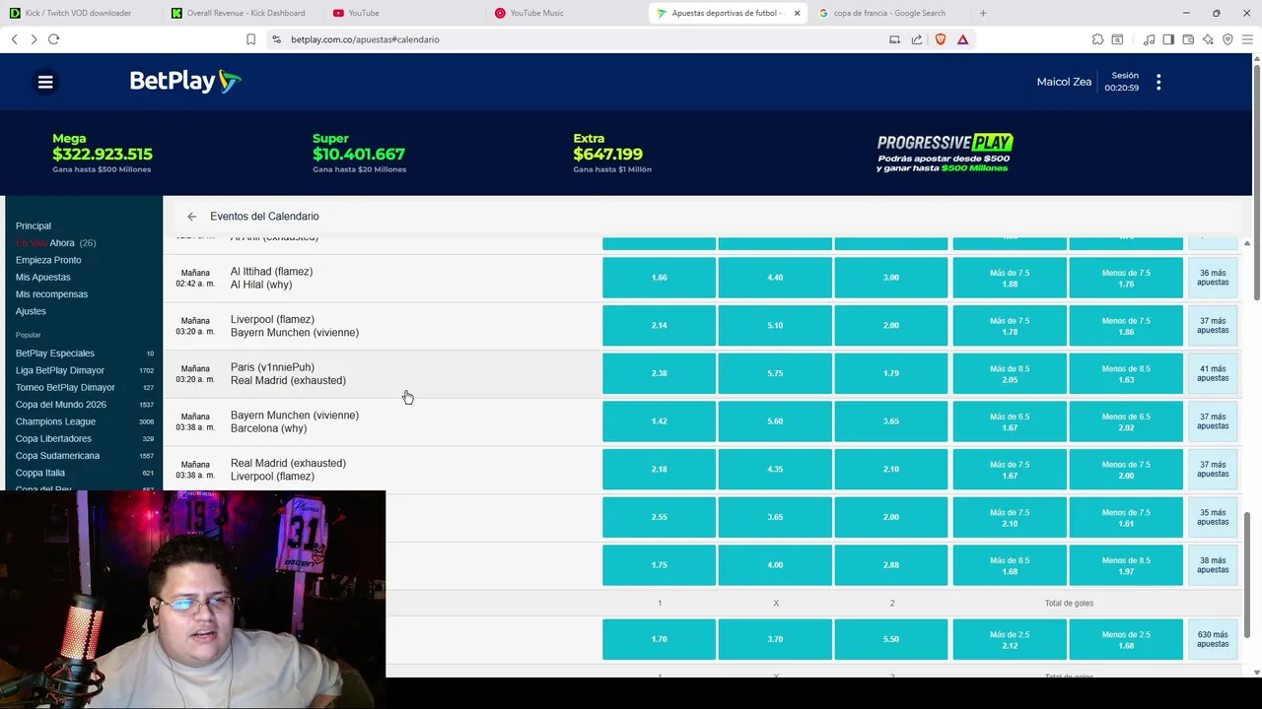The height and width of the screenshot is (709, 1262).
Task: Open Mis Apuestas in sidebar
Action: pyautogui.click(x=43, y=278)
